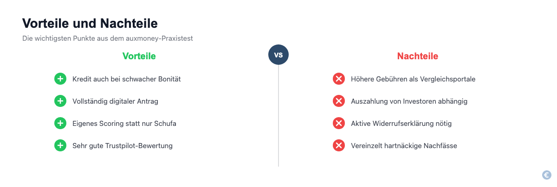Viewport: 557px width, 187px height.
Task: Click the Vorteile und Nachteile title
Action: click(x=90, y=23)
